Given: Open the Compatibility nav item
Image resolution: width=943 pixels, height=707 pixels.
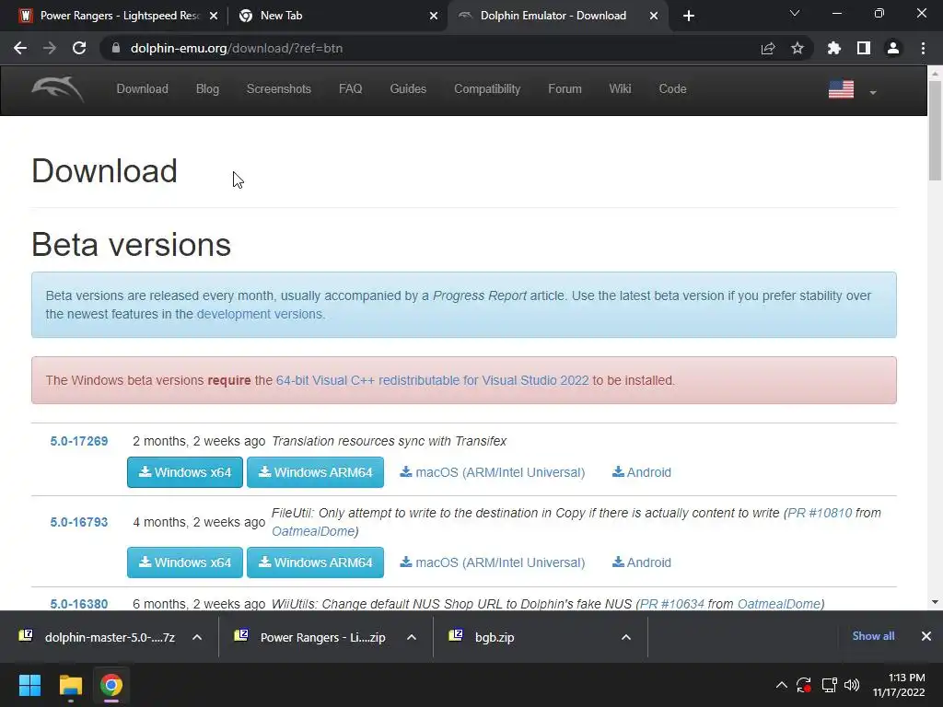Looking at the screenshot, I should (x=487, y=89).
